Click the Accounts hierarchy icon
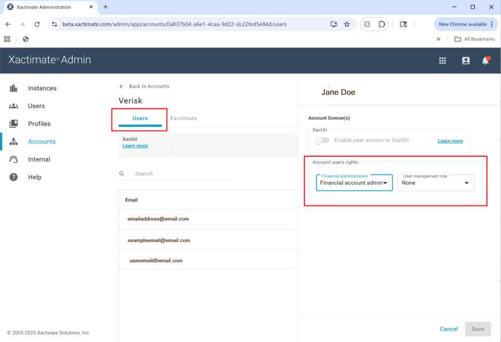The image size is (501, 342). pos(13,142)
